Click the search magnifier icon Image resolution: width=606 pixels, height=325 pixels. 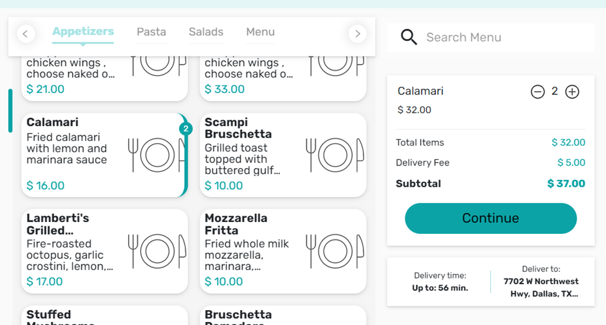click(409, 37)
